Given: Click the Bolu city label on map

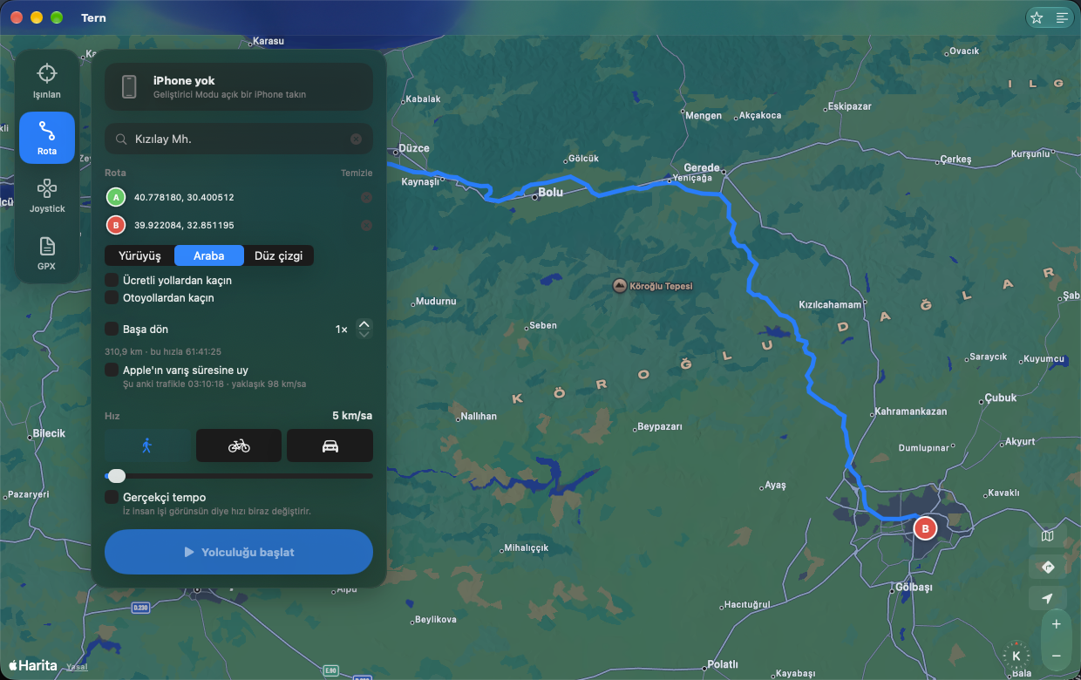Looking at the screenshot, I should [x=550, y=192].
